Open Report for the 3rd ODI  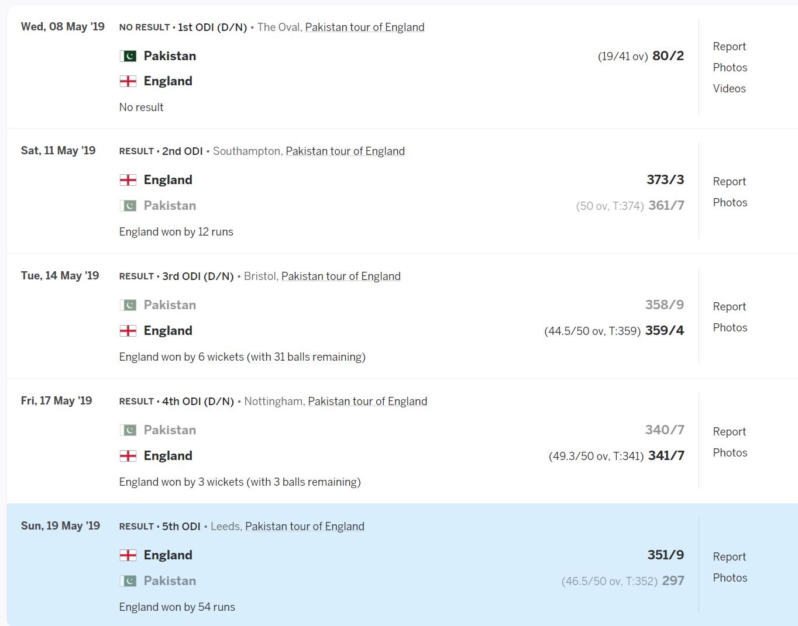[729, 306]
